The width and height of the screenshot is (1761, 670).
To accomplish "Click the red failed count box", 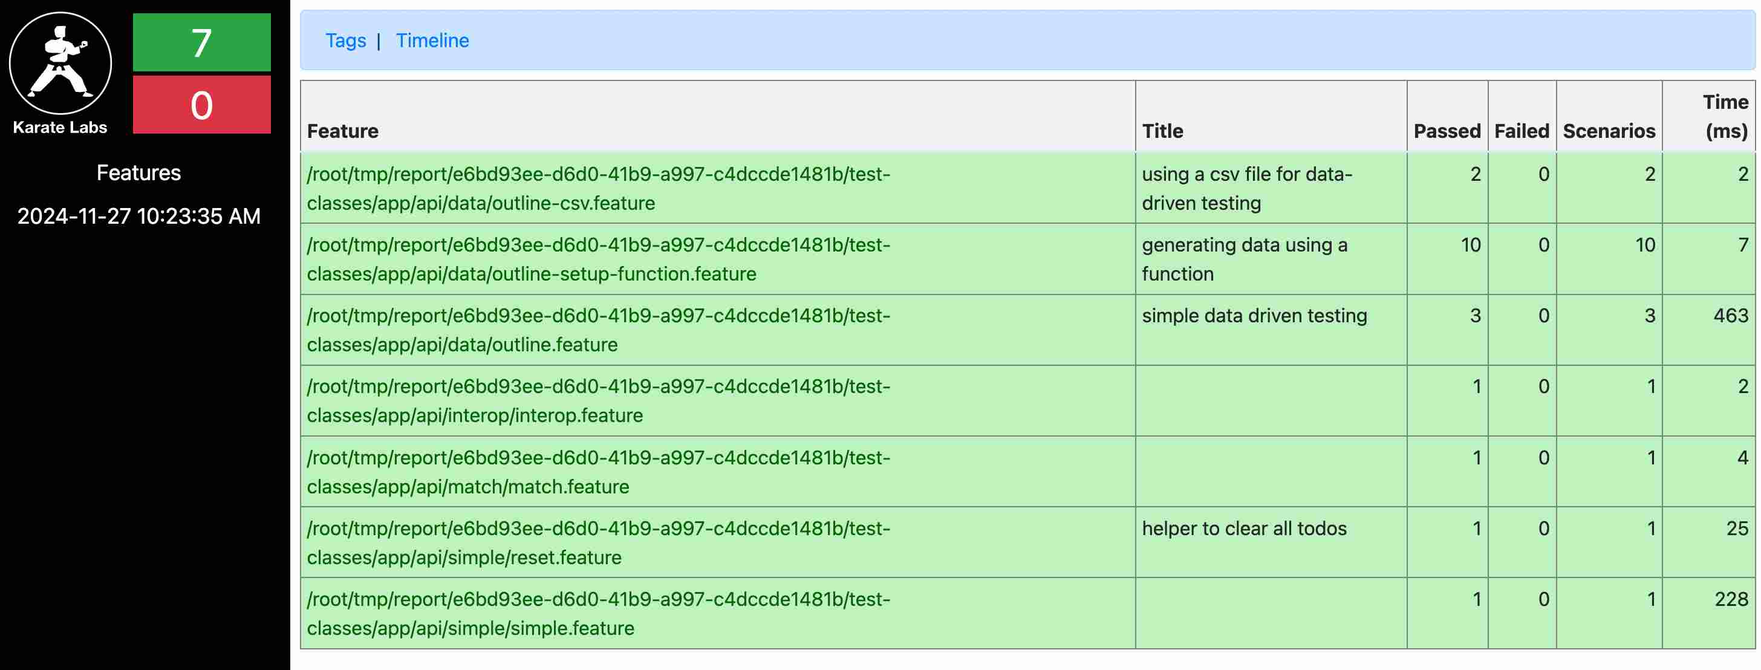I will [x=201, y=105].
